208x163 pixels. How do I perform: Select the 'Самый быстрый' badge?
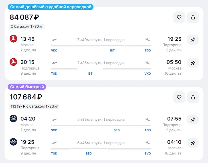coord(28,87)
